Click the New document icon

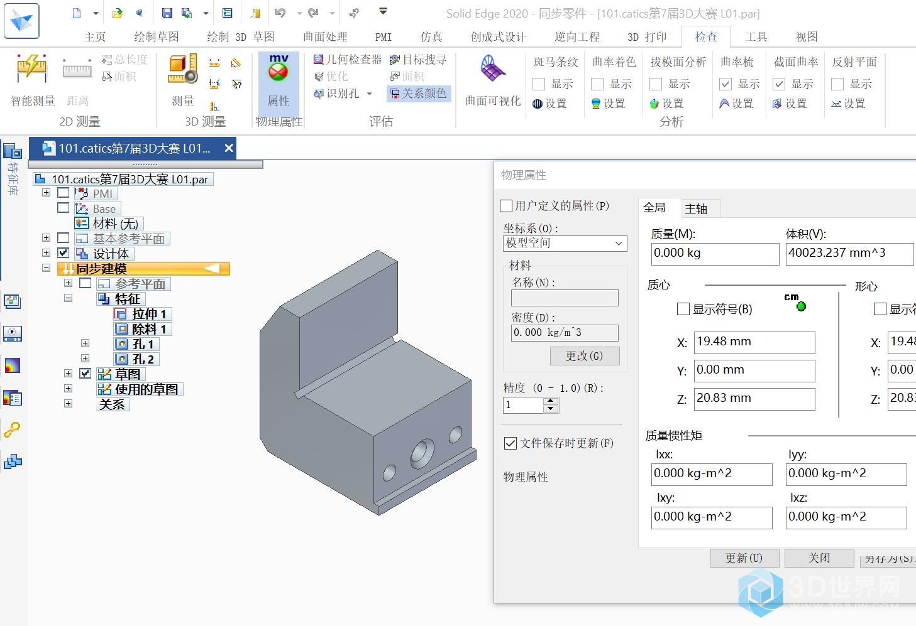pyautogui.click(x=77, y=13)
